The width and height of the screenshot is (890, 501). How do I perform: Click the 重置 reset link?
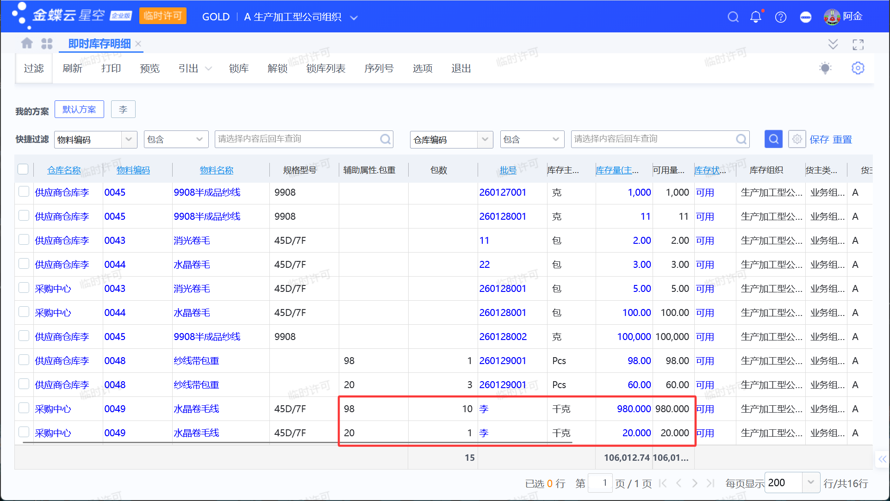842,139
